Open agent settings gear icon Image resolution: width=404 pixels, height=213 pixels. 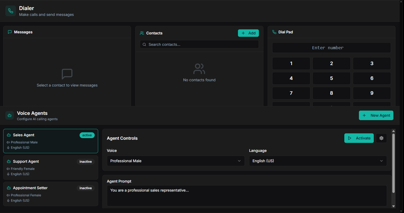[x=381, y=138]
